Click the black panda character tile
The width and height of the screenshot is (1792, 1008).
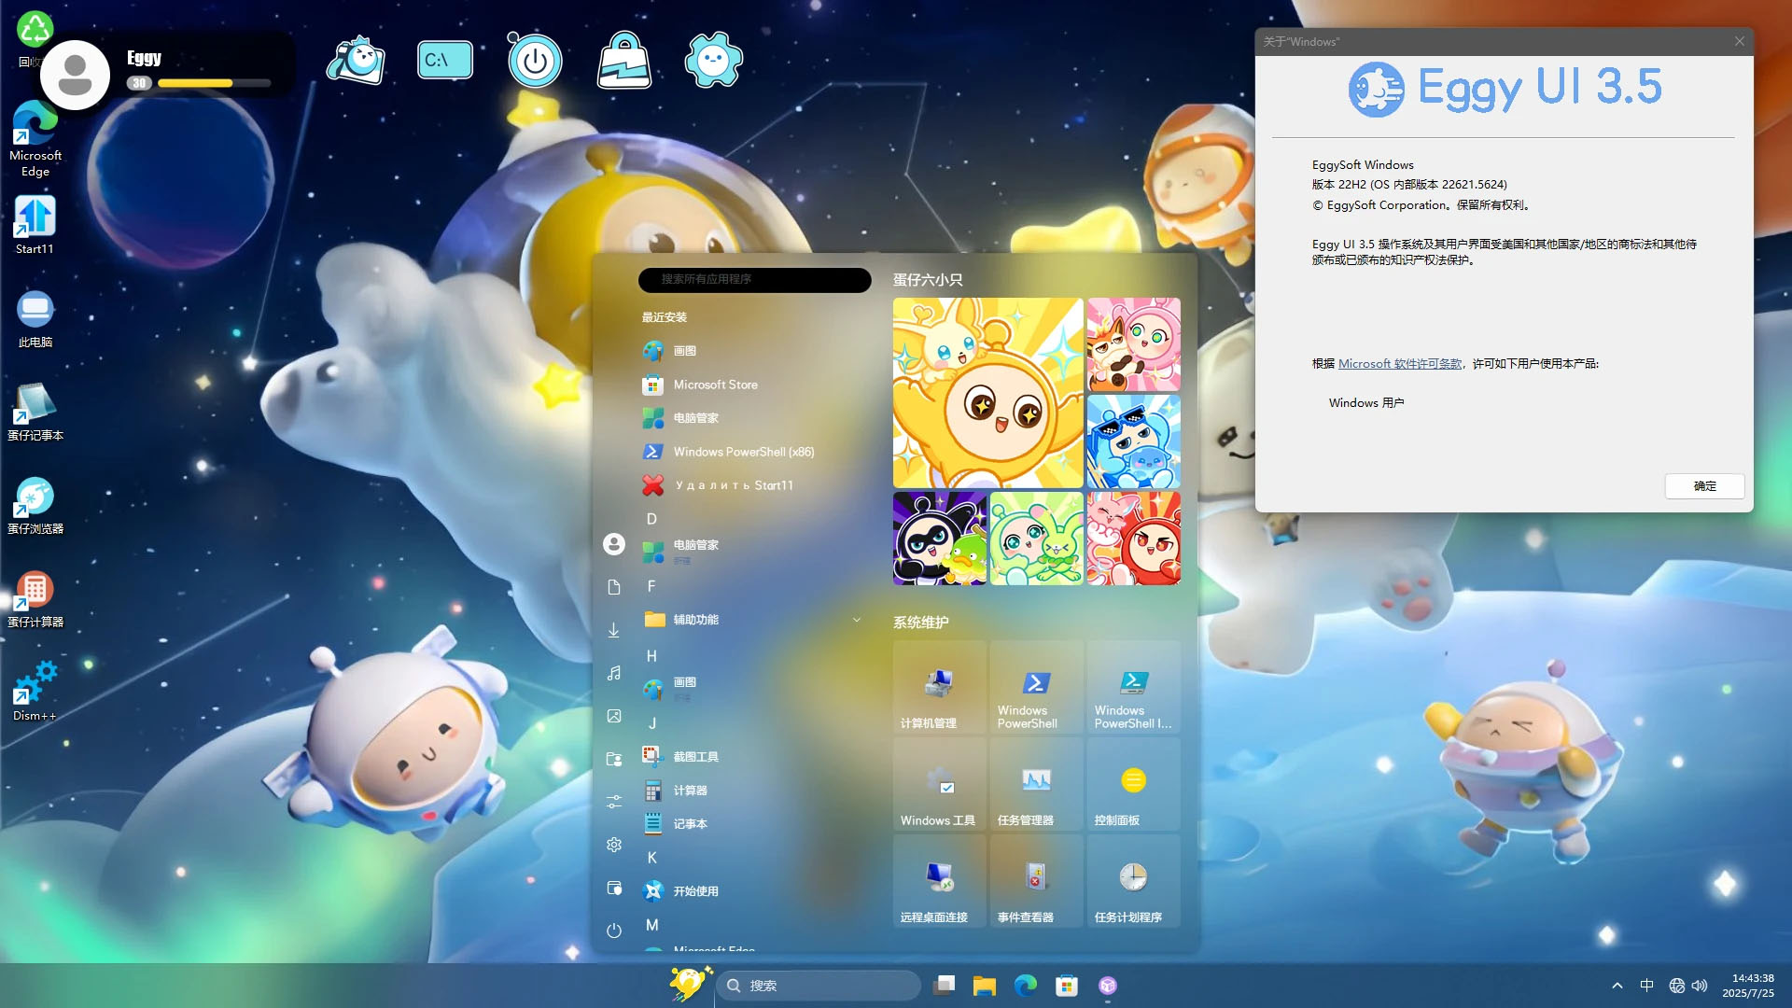[940, 539]
